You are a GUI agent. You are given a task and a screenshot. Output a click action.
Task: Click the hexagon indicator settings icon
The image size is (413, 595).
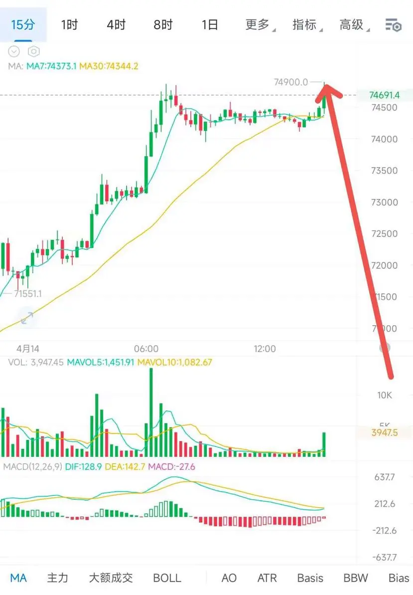tap(34, 51)
